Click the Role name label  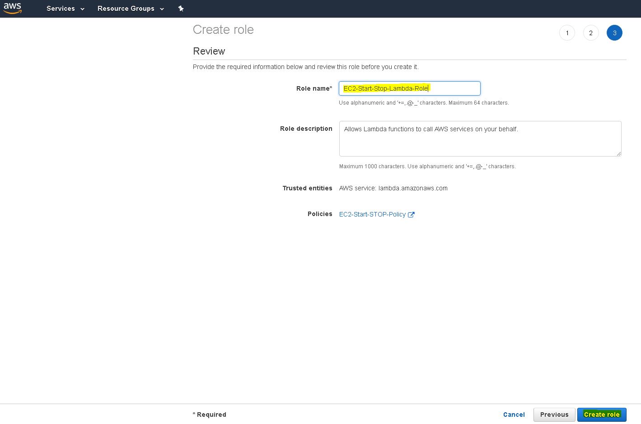point(313,88)
